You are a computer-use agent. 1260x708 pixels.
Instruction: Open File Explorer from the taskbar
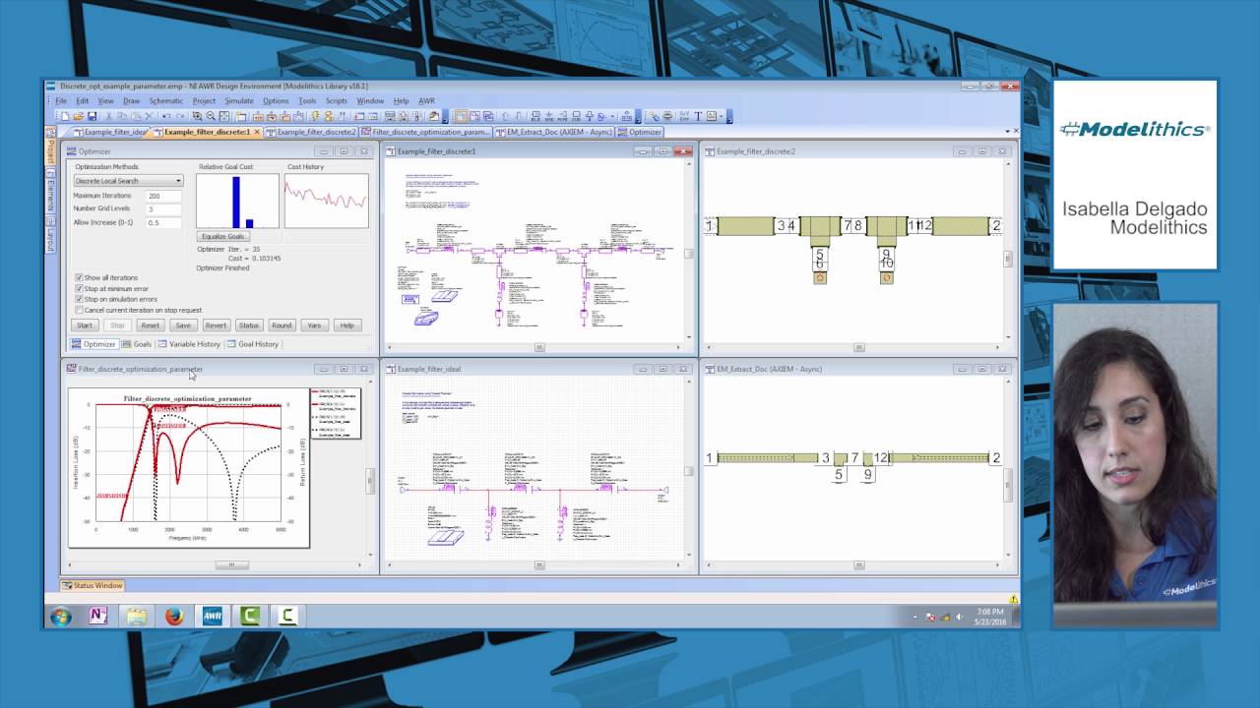pyautogui.click(x=137, y=616)
